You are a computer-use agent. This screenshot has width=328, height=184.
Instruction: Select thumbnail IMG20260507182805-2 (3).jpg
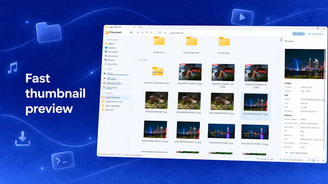[x=255, y=132]
